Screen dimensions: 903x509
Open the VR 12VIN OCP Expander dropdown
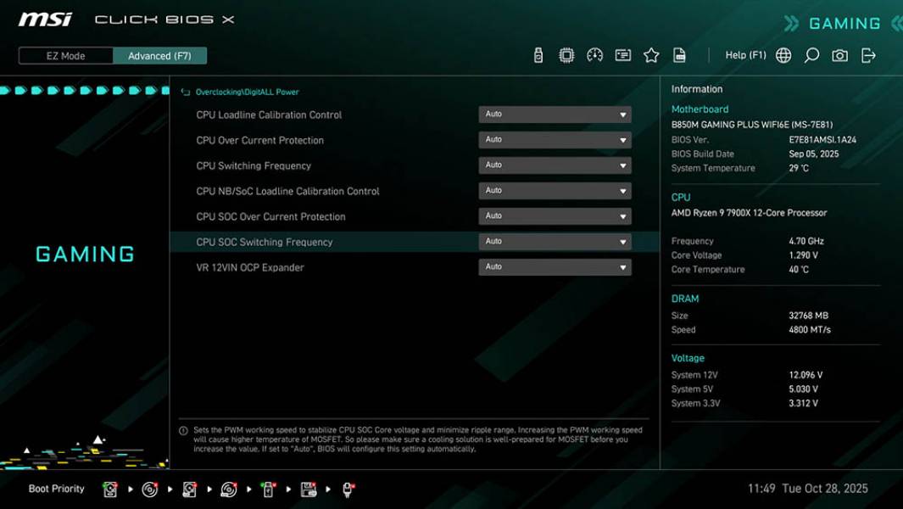(555, 266)
